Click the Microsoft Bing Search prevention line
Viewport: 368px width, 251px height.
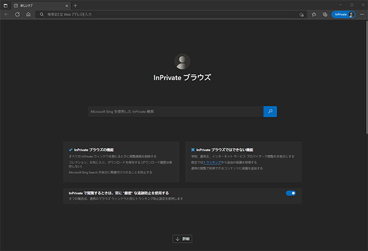[x=110, y=173]
